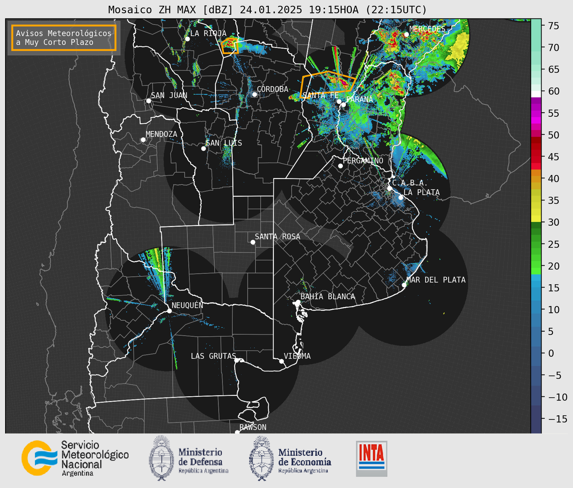Click the MENDOZA label text
Viewport: 573px width, 488px height.
pyautogui.click(x=161, y=134)
